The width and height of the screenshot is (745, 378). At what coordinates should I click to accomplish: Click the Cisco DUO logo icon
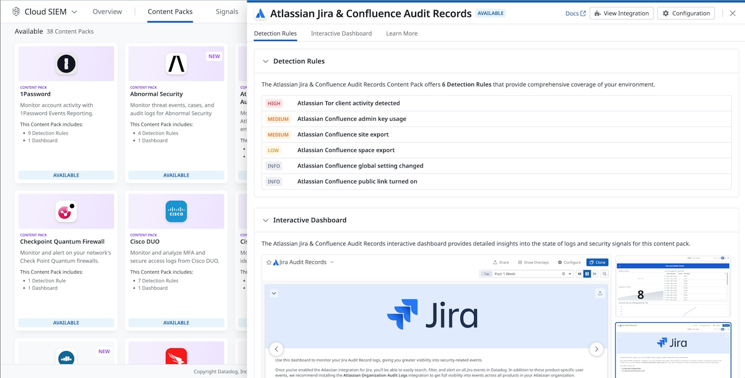[x=176, y=211]
